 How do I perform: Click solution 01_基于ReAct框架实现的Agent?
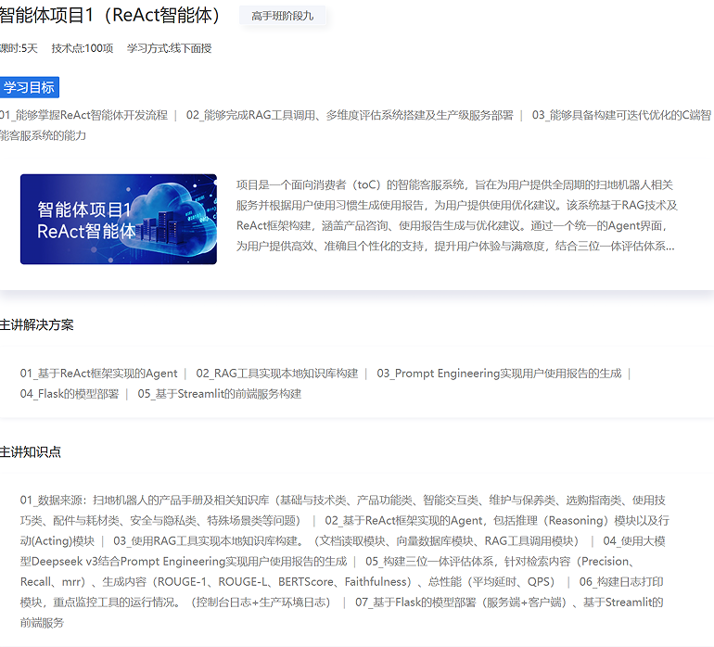pyautogui.click(x=98, y=374)
